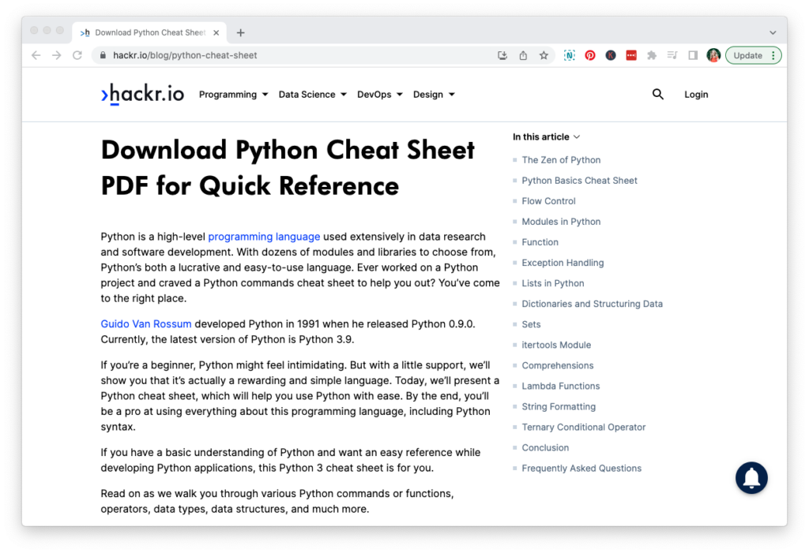Bookmark this page with the star icon
The width and height of the screenshot is (809, 553).
coord(544,55)
